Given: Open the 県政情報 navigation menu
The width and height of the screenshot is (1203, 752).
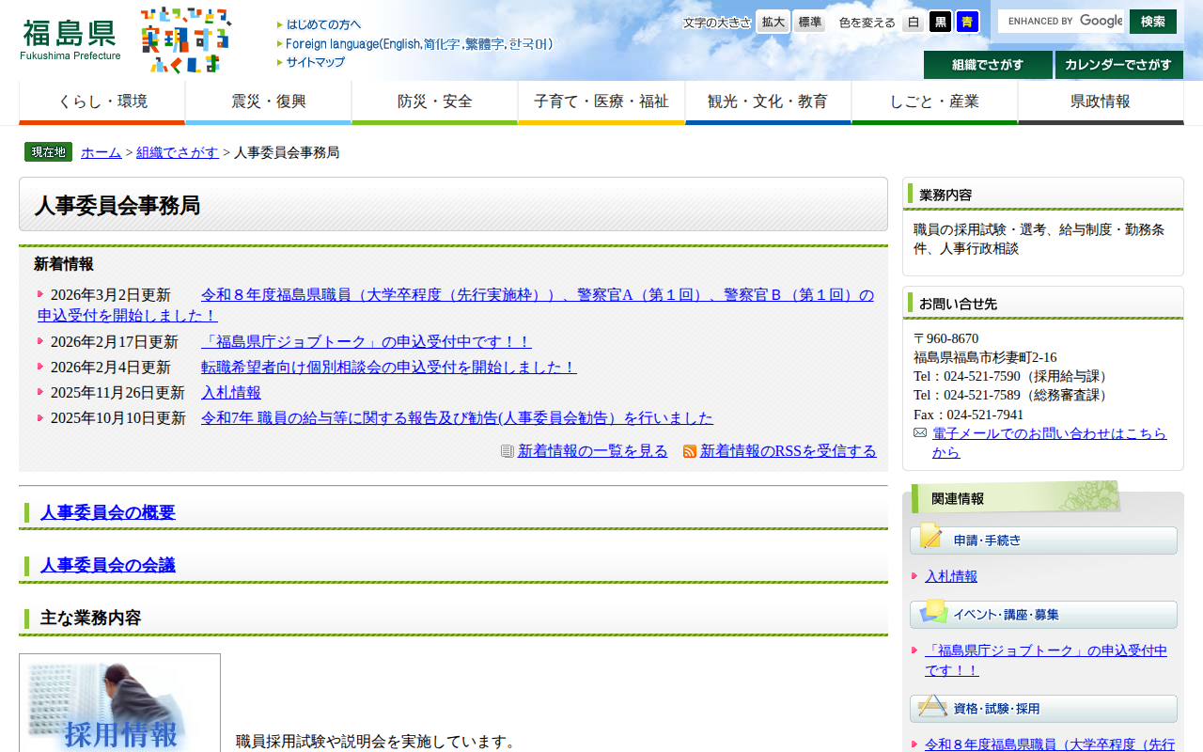Looking at the screenshot, I should tap(1101, 102).
